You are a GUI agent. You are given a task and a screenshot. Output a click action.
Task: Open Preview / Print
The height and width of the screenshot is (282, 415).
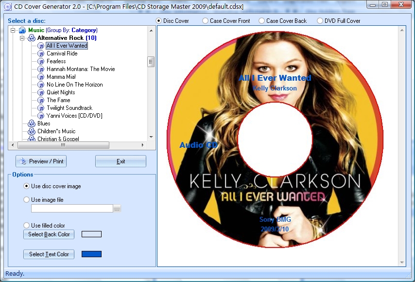tap(41, 161)
